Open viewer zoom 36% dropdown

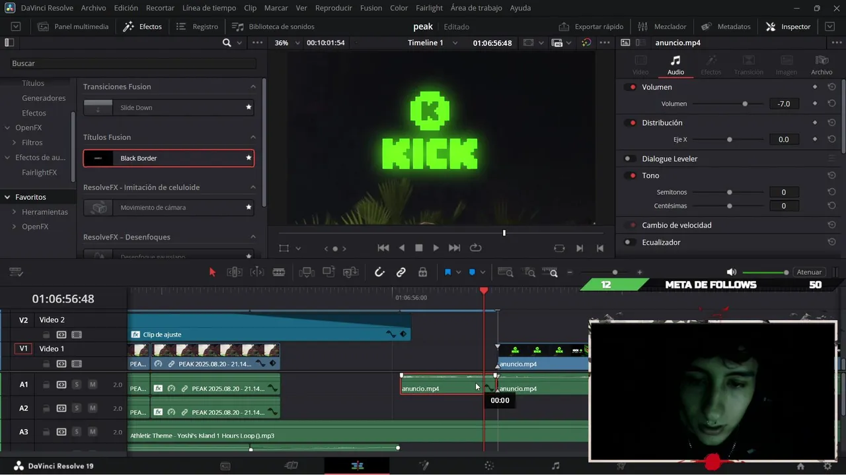[288, 43]
